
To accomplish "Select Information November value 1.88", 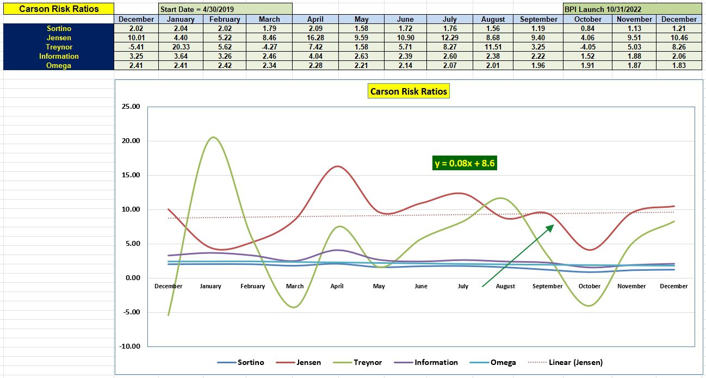I will pos(634,56).
